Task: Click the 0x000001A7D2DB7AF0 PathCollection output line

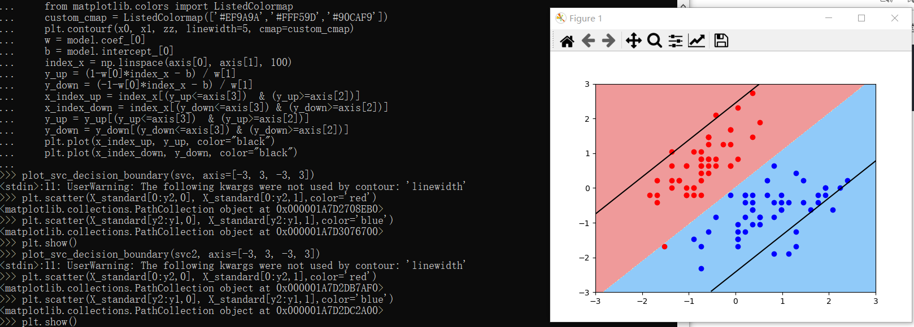Action: pyautogui.click(x=191, y=288)
